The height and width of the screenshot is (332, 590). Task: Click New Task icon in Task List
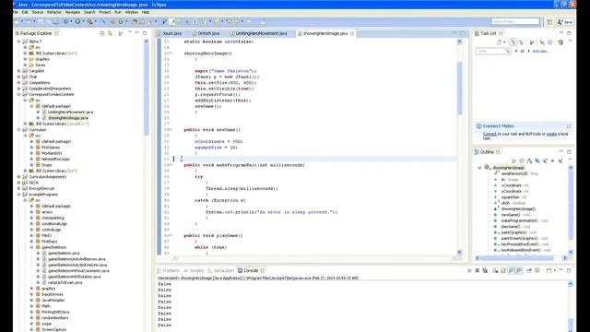point(500,42)
